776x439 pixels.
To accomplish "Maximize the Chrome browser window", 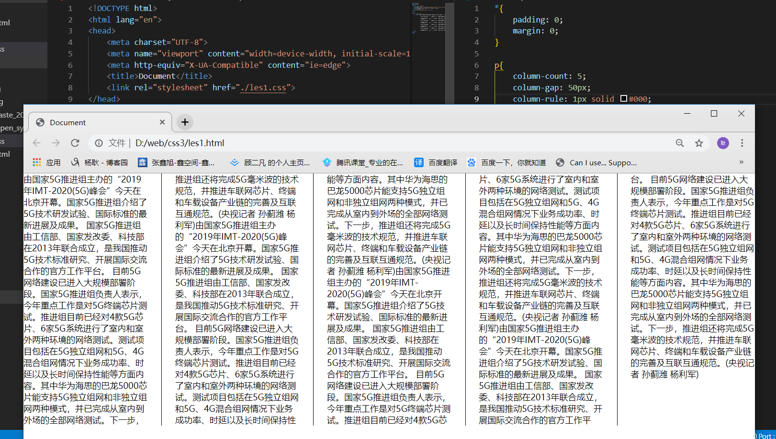I will 714,113.
